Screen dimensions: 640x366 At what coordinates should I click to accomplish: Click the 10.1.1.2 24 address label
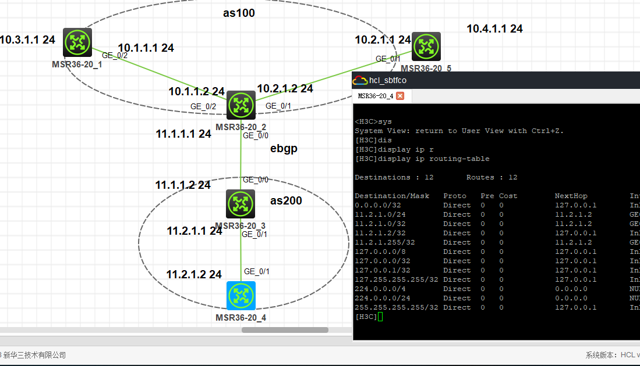click(x=196, y=92)
